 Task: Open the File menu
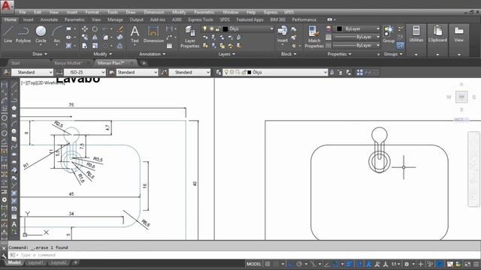23,12
